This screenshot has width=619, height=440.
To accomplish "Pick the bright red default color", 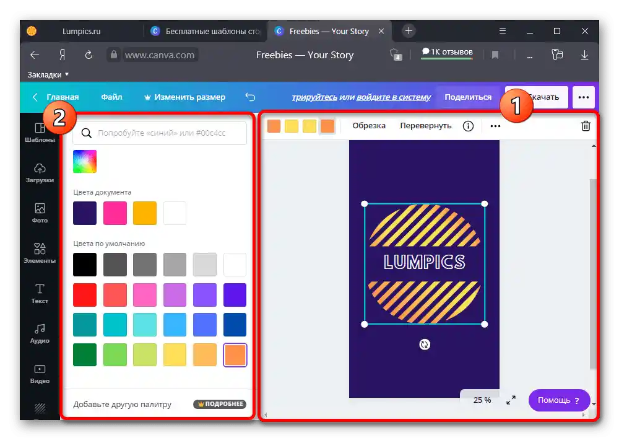I will click(x=85, y=295).
